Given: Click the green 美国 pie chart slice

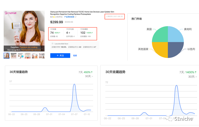Looking at the screenshot, I should click(x=161, y=36).
